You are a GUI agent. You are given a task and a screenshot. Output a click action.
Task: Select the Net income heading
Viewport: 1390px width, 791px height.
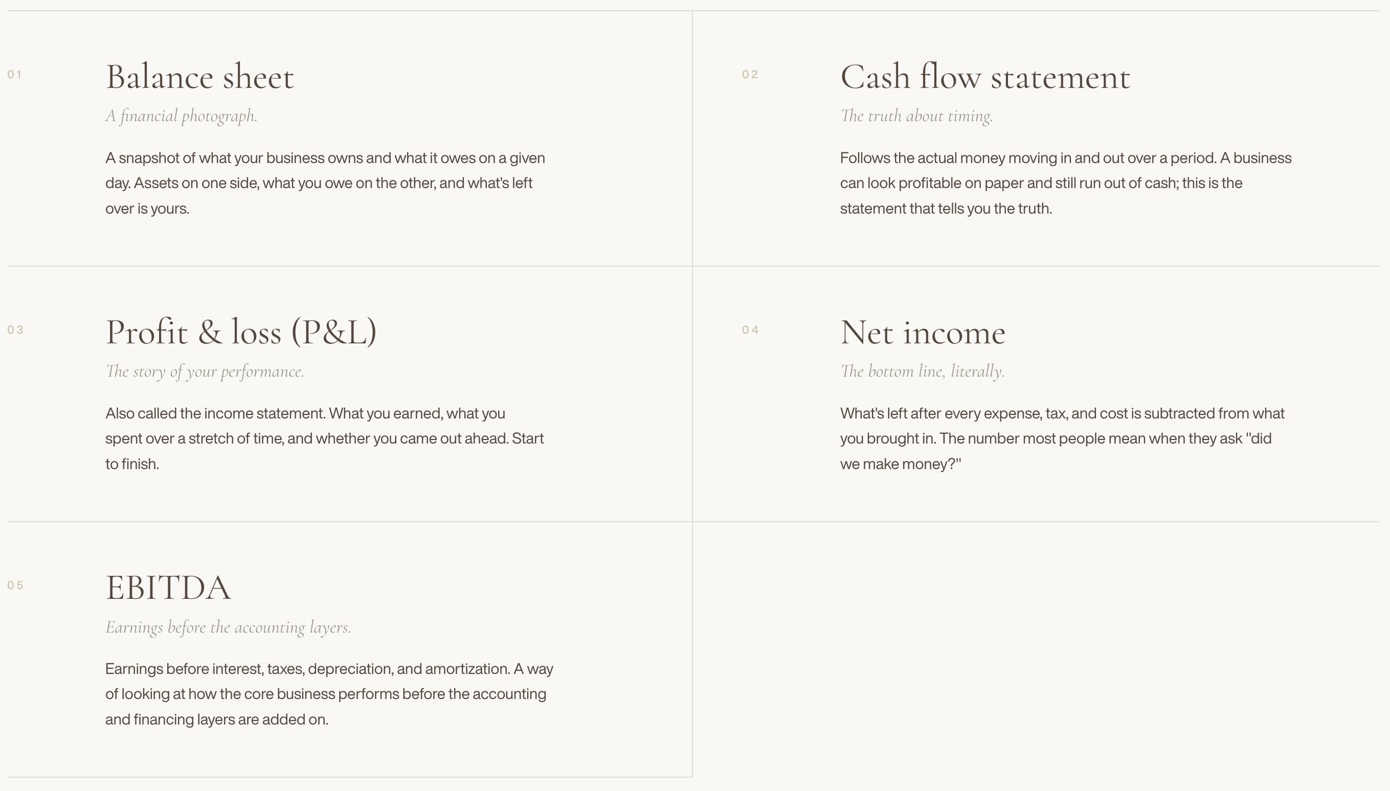point(923,332)
